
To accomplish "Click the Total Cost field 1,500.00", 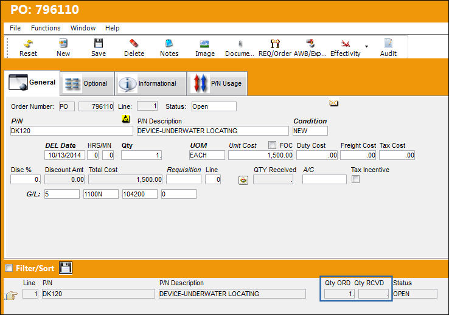I will 125,179.
